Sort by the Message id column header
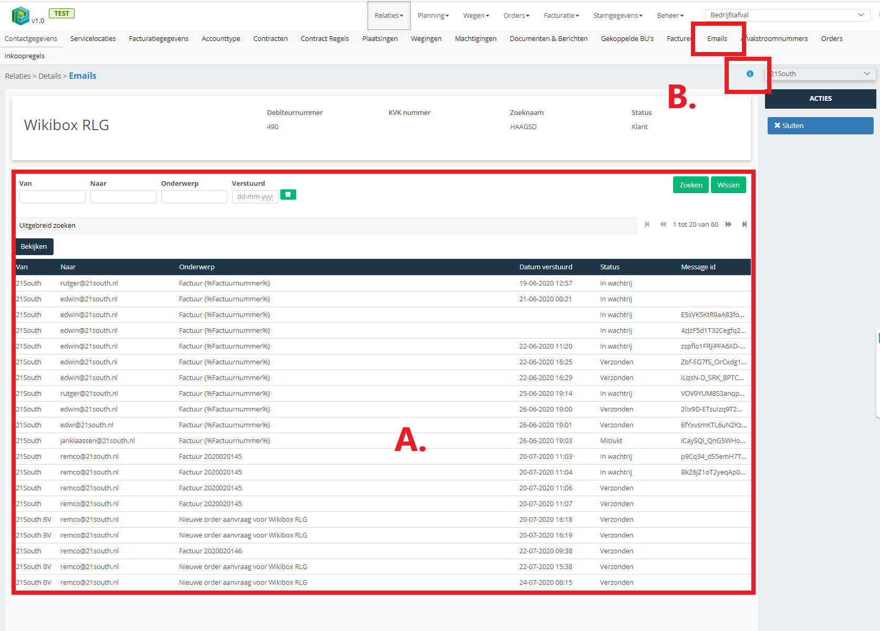 tap(698, 267)
